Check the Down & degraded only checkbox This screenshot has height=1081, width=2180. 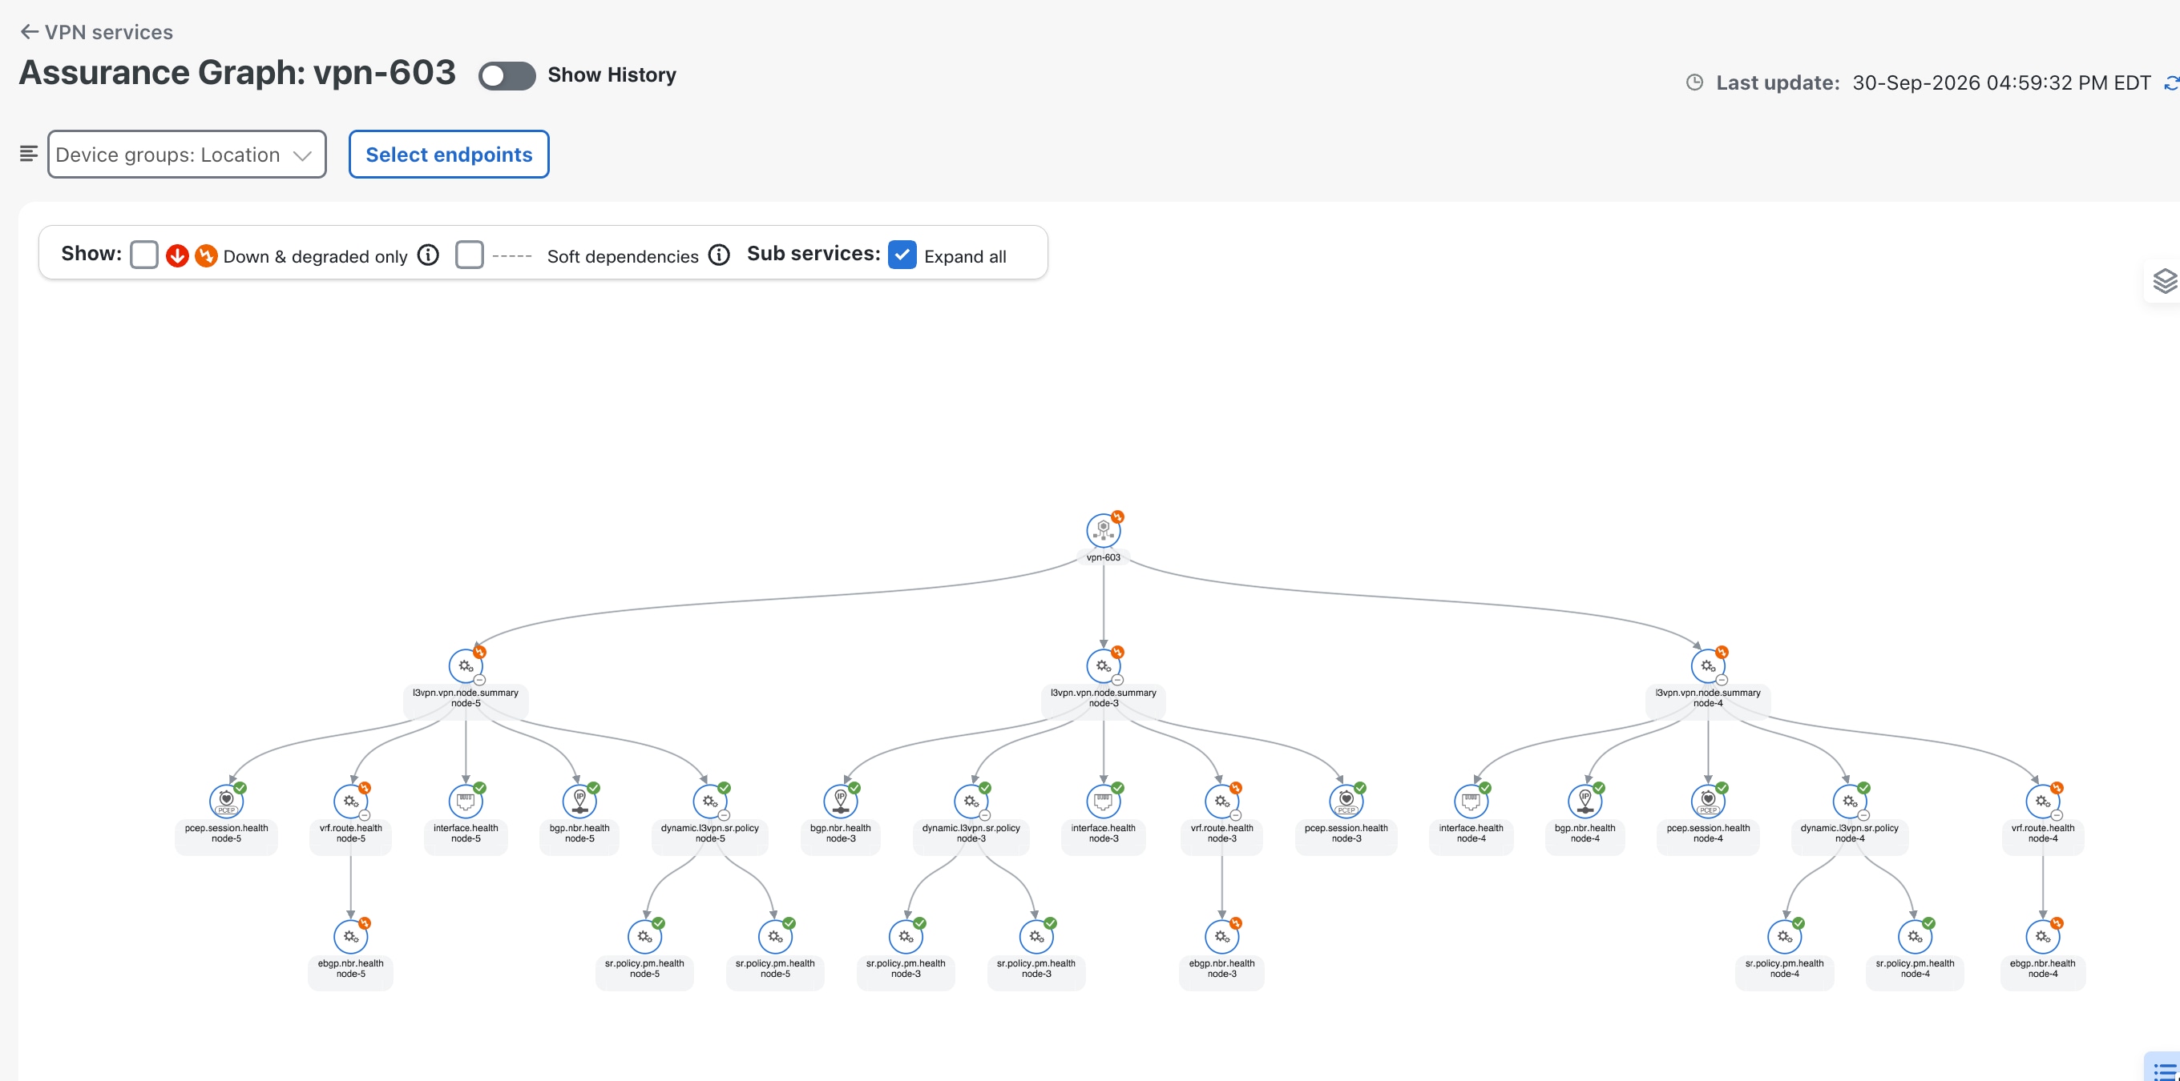click(144, 255)
